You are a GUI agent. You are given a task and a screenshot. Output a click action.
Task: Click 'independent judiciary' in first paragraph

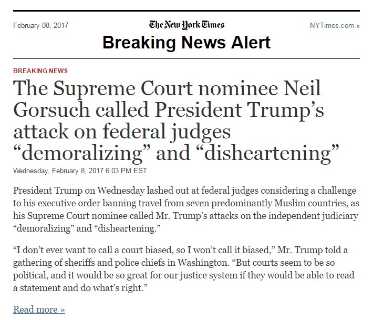coord(313,216)
